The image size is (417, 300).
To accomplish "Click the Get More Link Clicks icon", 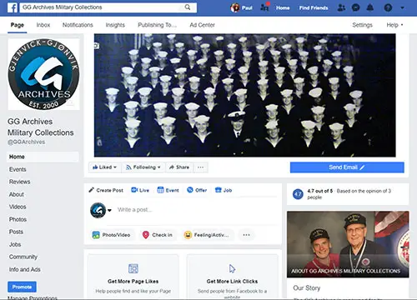I will pos(232,268).
